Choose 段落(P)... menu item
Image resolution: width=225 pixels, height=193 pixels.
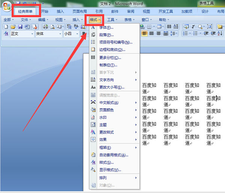114,35
